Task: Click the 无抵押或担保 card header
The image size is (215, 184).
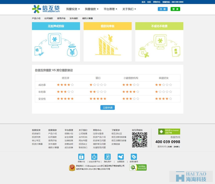Action: coord(56,26)
